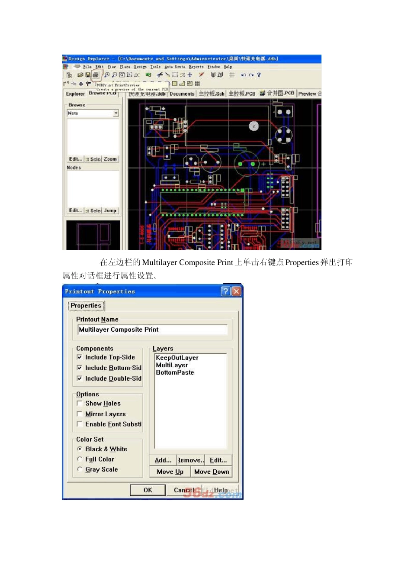
Task: Click the Redo arrow icon
Action: [x=251, y=75]
